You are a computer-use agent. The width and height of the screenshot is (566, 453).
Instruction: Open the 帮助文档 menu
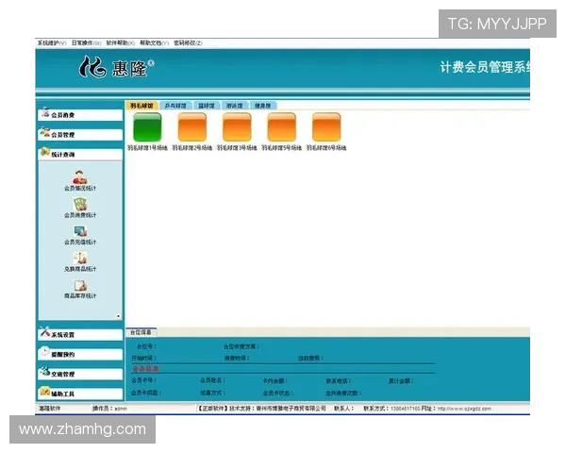(x=154, y=43)
